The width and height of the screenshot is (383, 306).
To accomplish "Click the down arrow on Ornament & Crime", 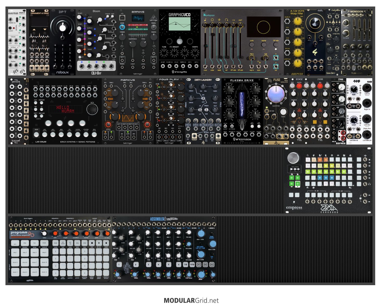I will (x=45, y=30).
